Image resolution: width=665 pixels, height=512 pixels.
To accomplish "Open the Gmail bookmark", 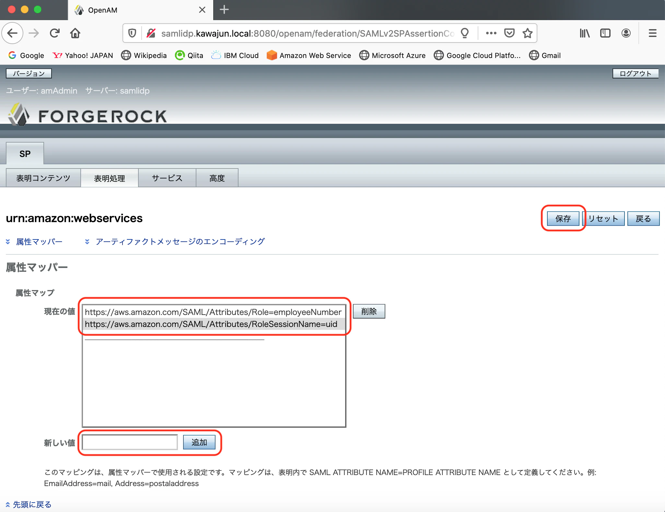I will [545, 55].
